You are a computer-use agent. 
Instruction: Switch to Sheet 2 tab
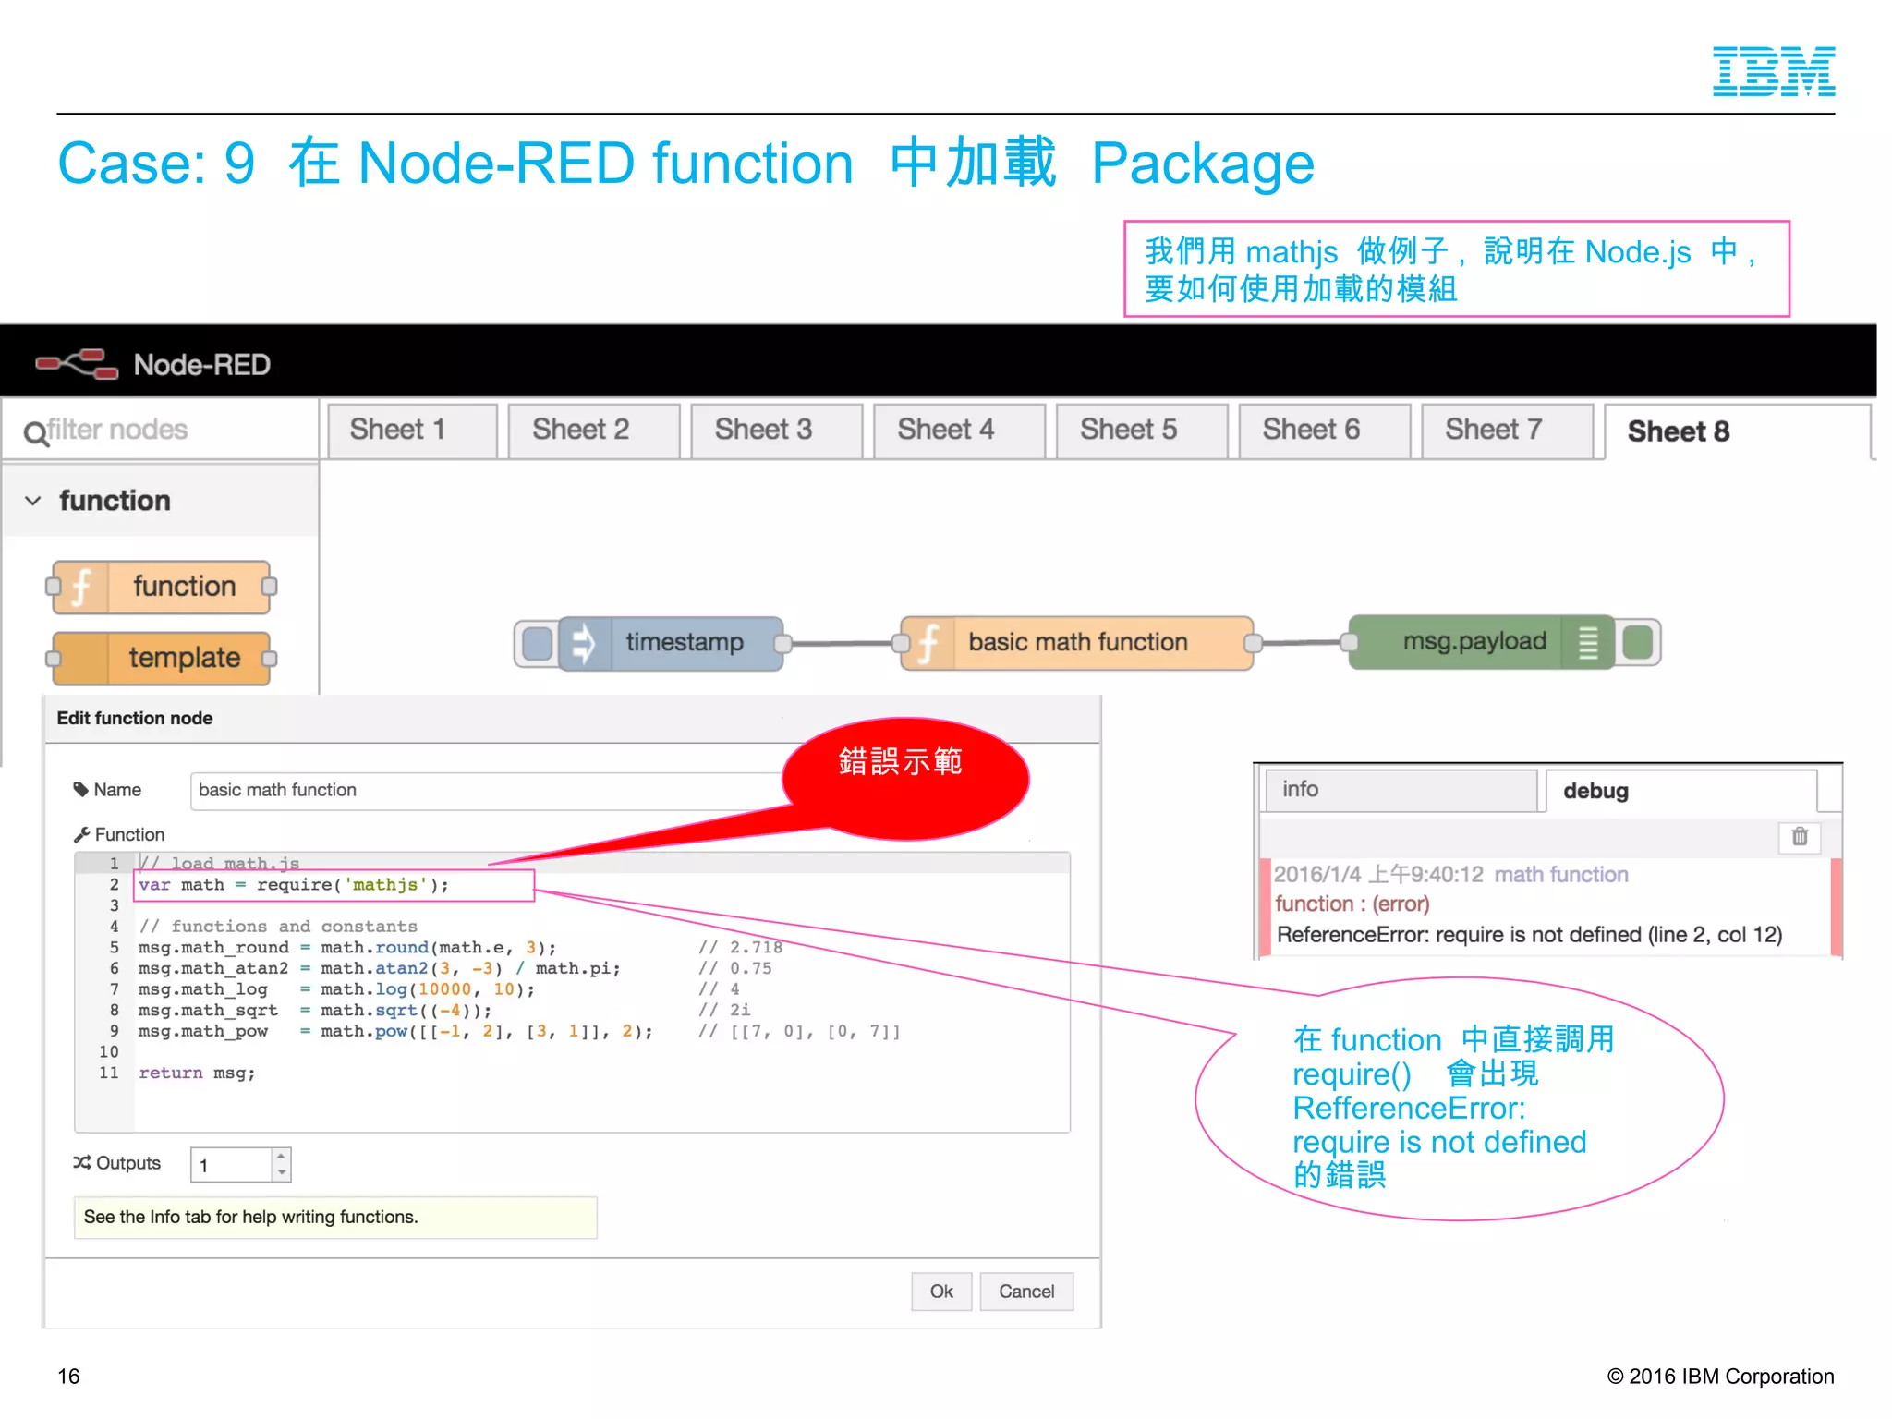[x=594, y=431]
